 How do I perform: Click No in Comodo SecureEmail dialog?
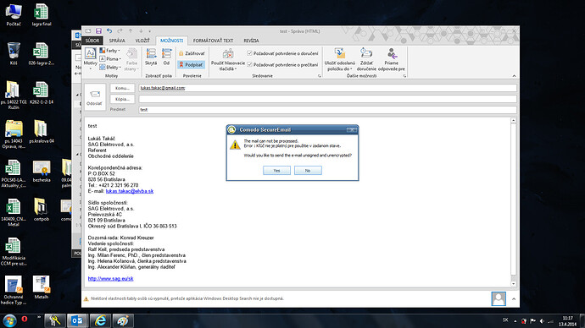[x=308, y=170]
